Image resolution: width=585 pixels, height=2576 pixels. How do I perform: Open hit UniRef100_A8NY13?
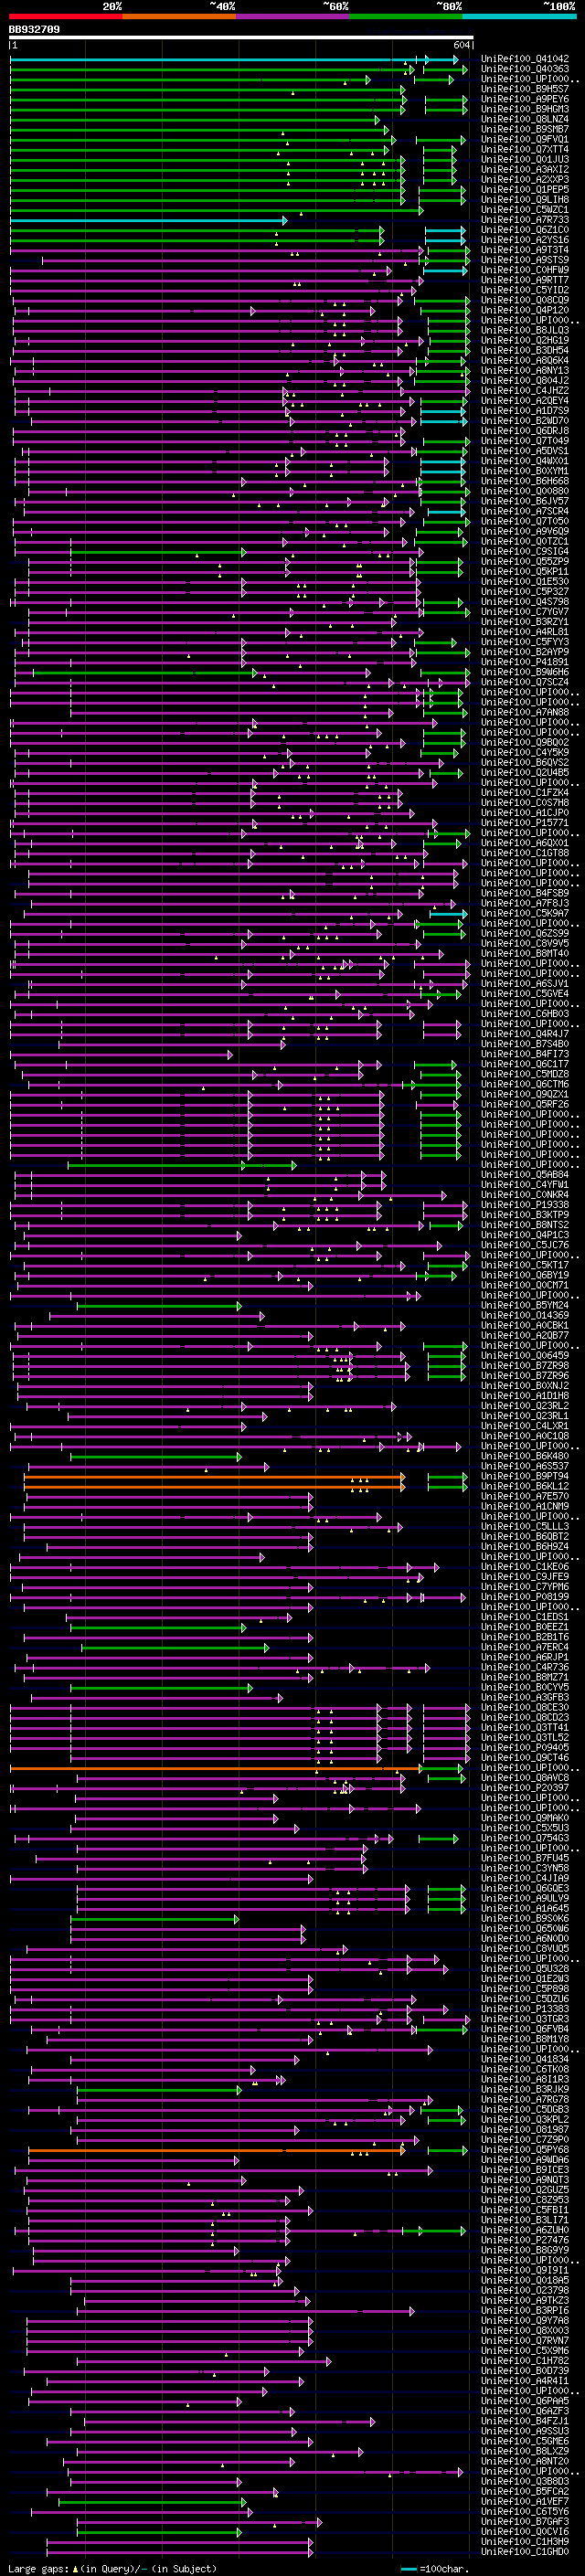pos(525,370)
